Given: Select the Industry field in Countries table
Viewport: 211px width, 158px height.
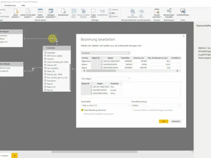Looking at the screenshot, I should 50,59.
